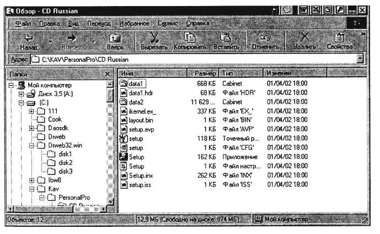Go back with the Назад button
This screenshot has height=234, width=380.
tap(29, 41)
